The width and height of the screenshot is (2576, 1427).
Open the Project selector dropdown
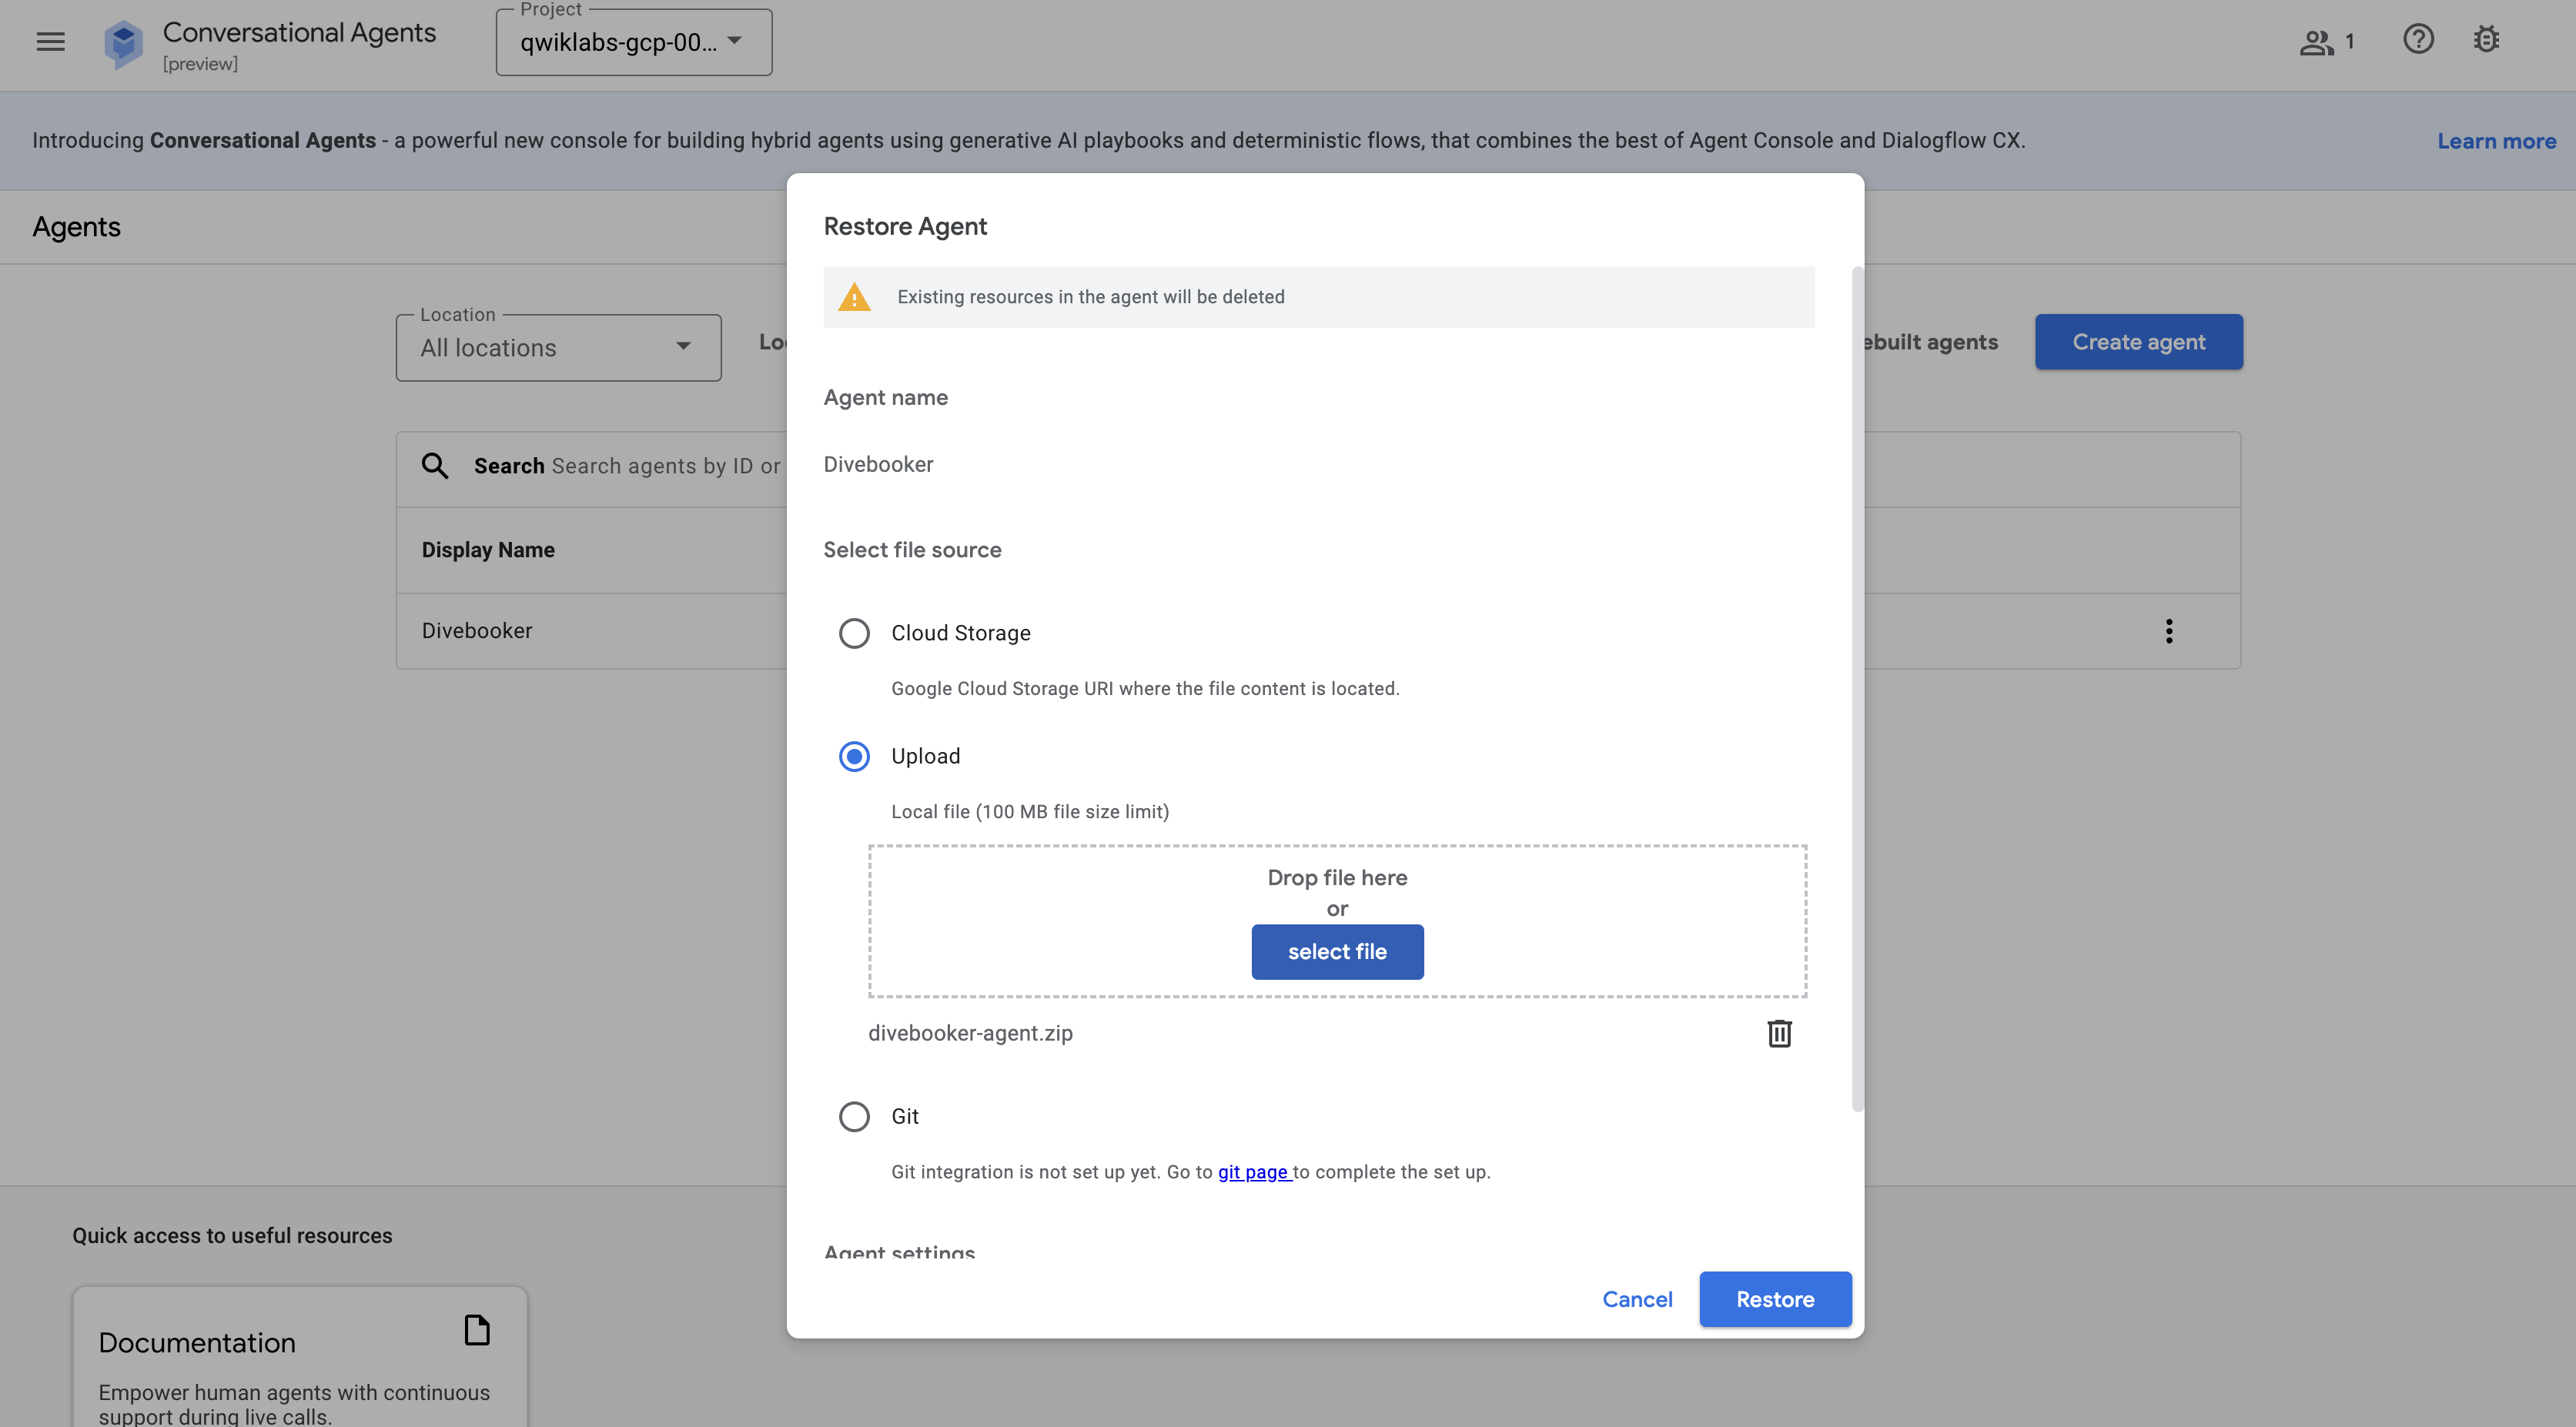click(x=634, y=42)
